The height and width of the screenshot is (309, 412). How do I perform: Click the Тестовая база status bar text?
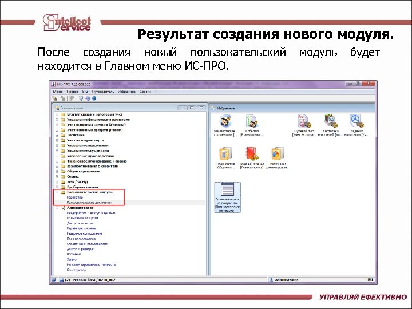[90, 280]
